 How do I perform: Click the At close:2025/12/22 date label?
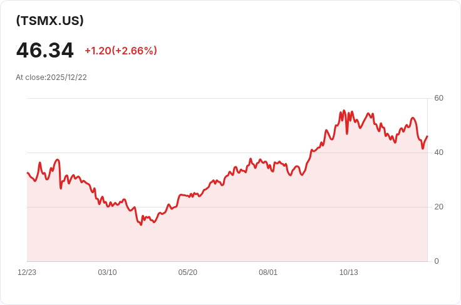click(x=51, y=77)
